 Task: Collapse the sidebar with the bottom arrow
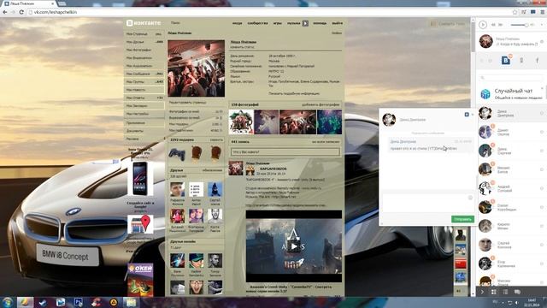click(482, 292)
